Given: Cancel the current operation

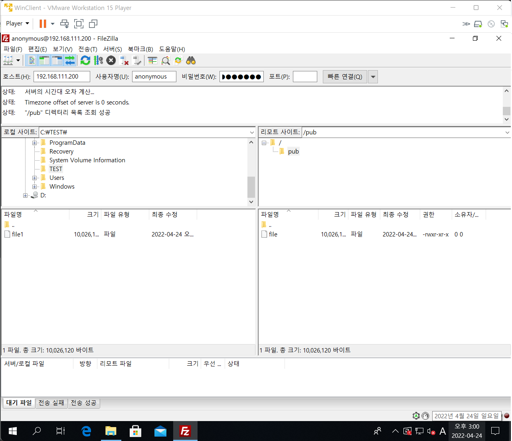Looking at the screenshot, I should [x=111, y=61].
